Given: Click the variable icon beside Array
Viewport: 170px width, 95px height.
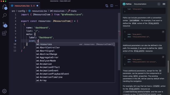Looking at the screenshot, I should coord(38,80).
